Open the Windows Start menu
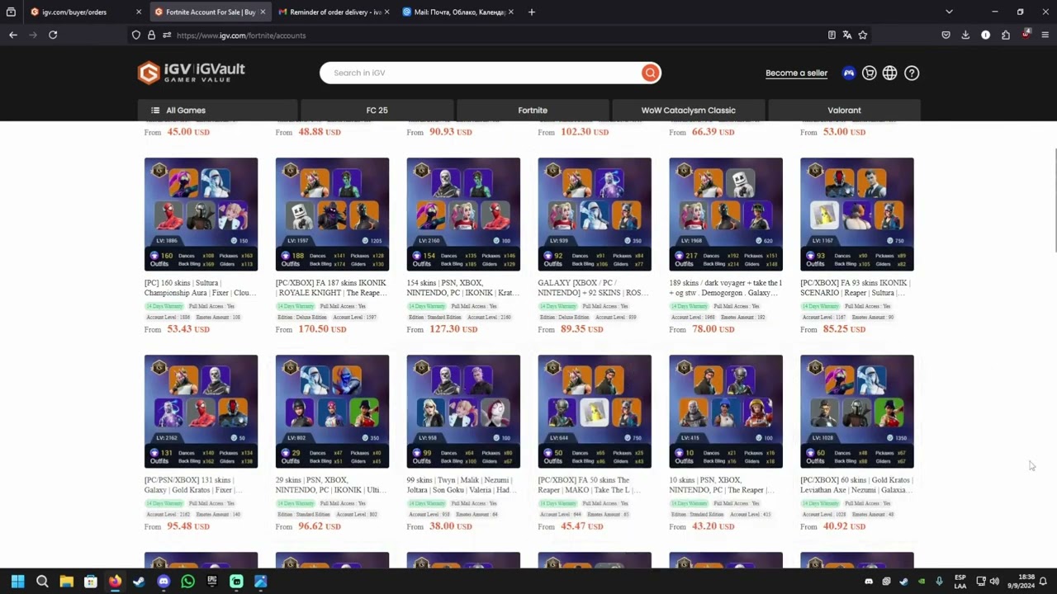 [17, 582]
